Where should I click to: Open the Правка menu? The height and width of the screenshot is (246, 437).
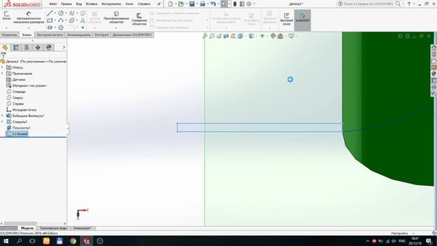point(66,4)
